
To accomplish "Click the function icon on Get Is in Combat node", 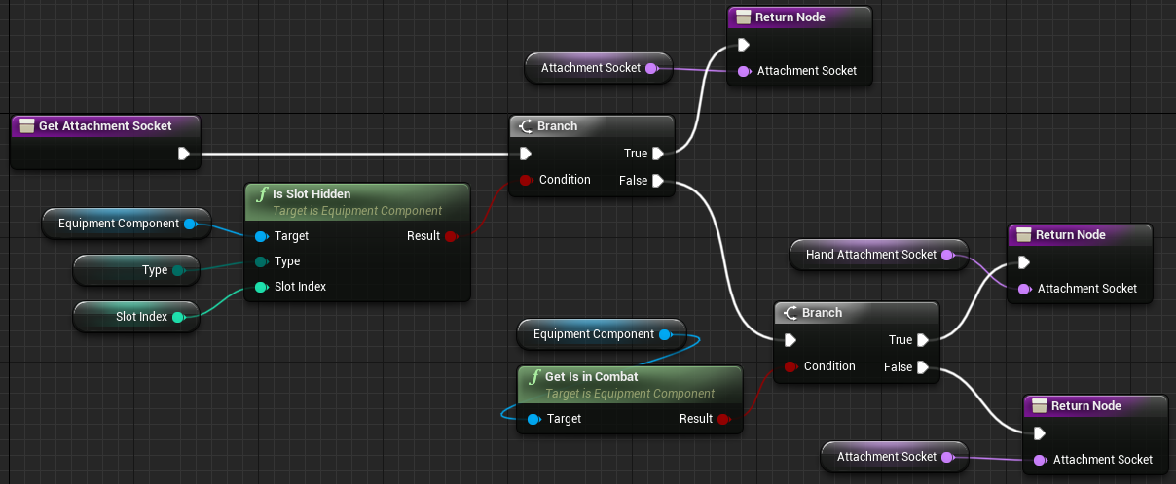I will coord(533,377).
